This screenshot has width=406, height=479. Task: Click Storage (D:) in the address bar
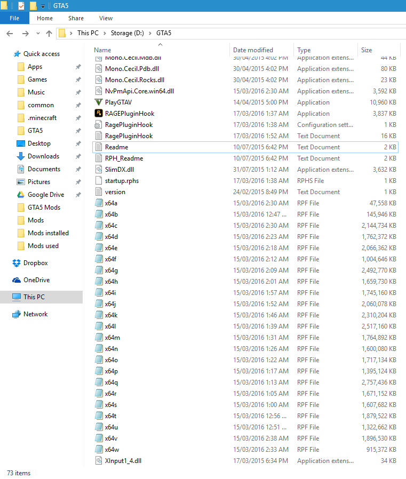click(x=127, y=33)
